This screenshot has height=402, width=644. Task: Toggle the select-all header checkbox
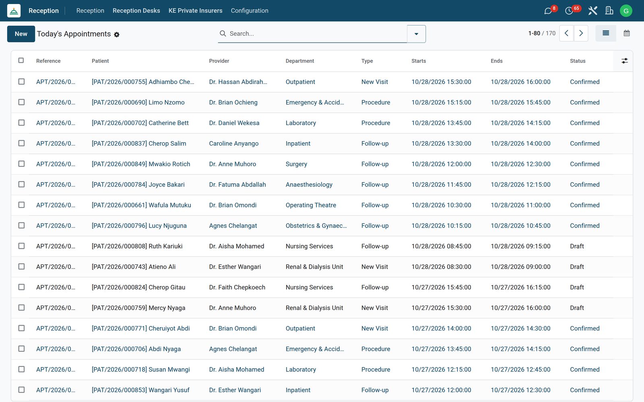[21, 60]
